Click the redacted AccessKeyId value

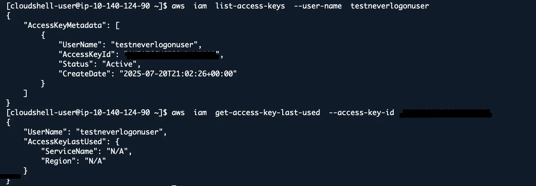[172, 55]
